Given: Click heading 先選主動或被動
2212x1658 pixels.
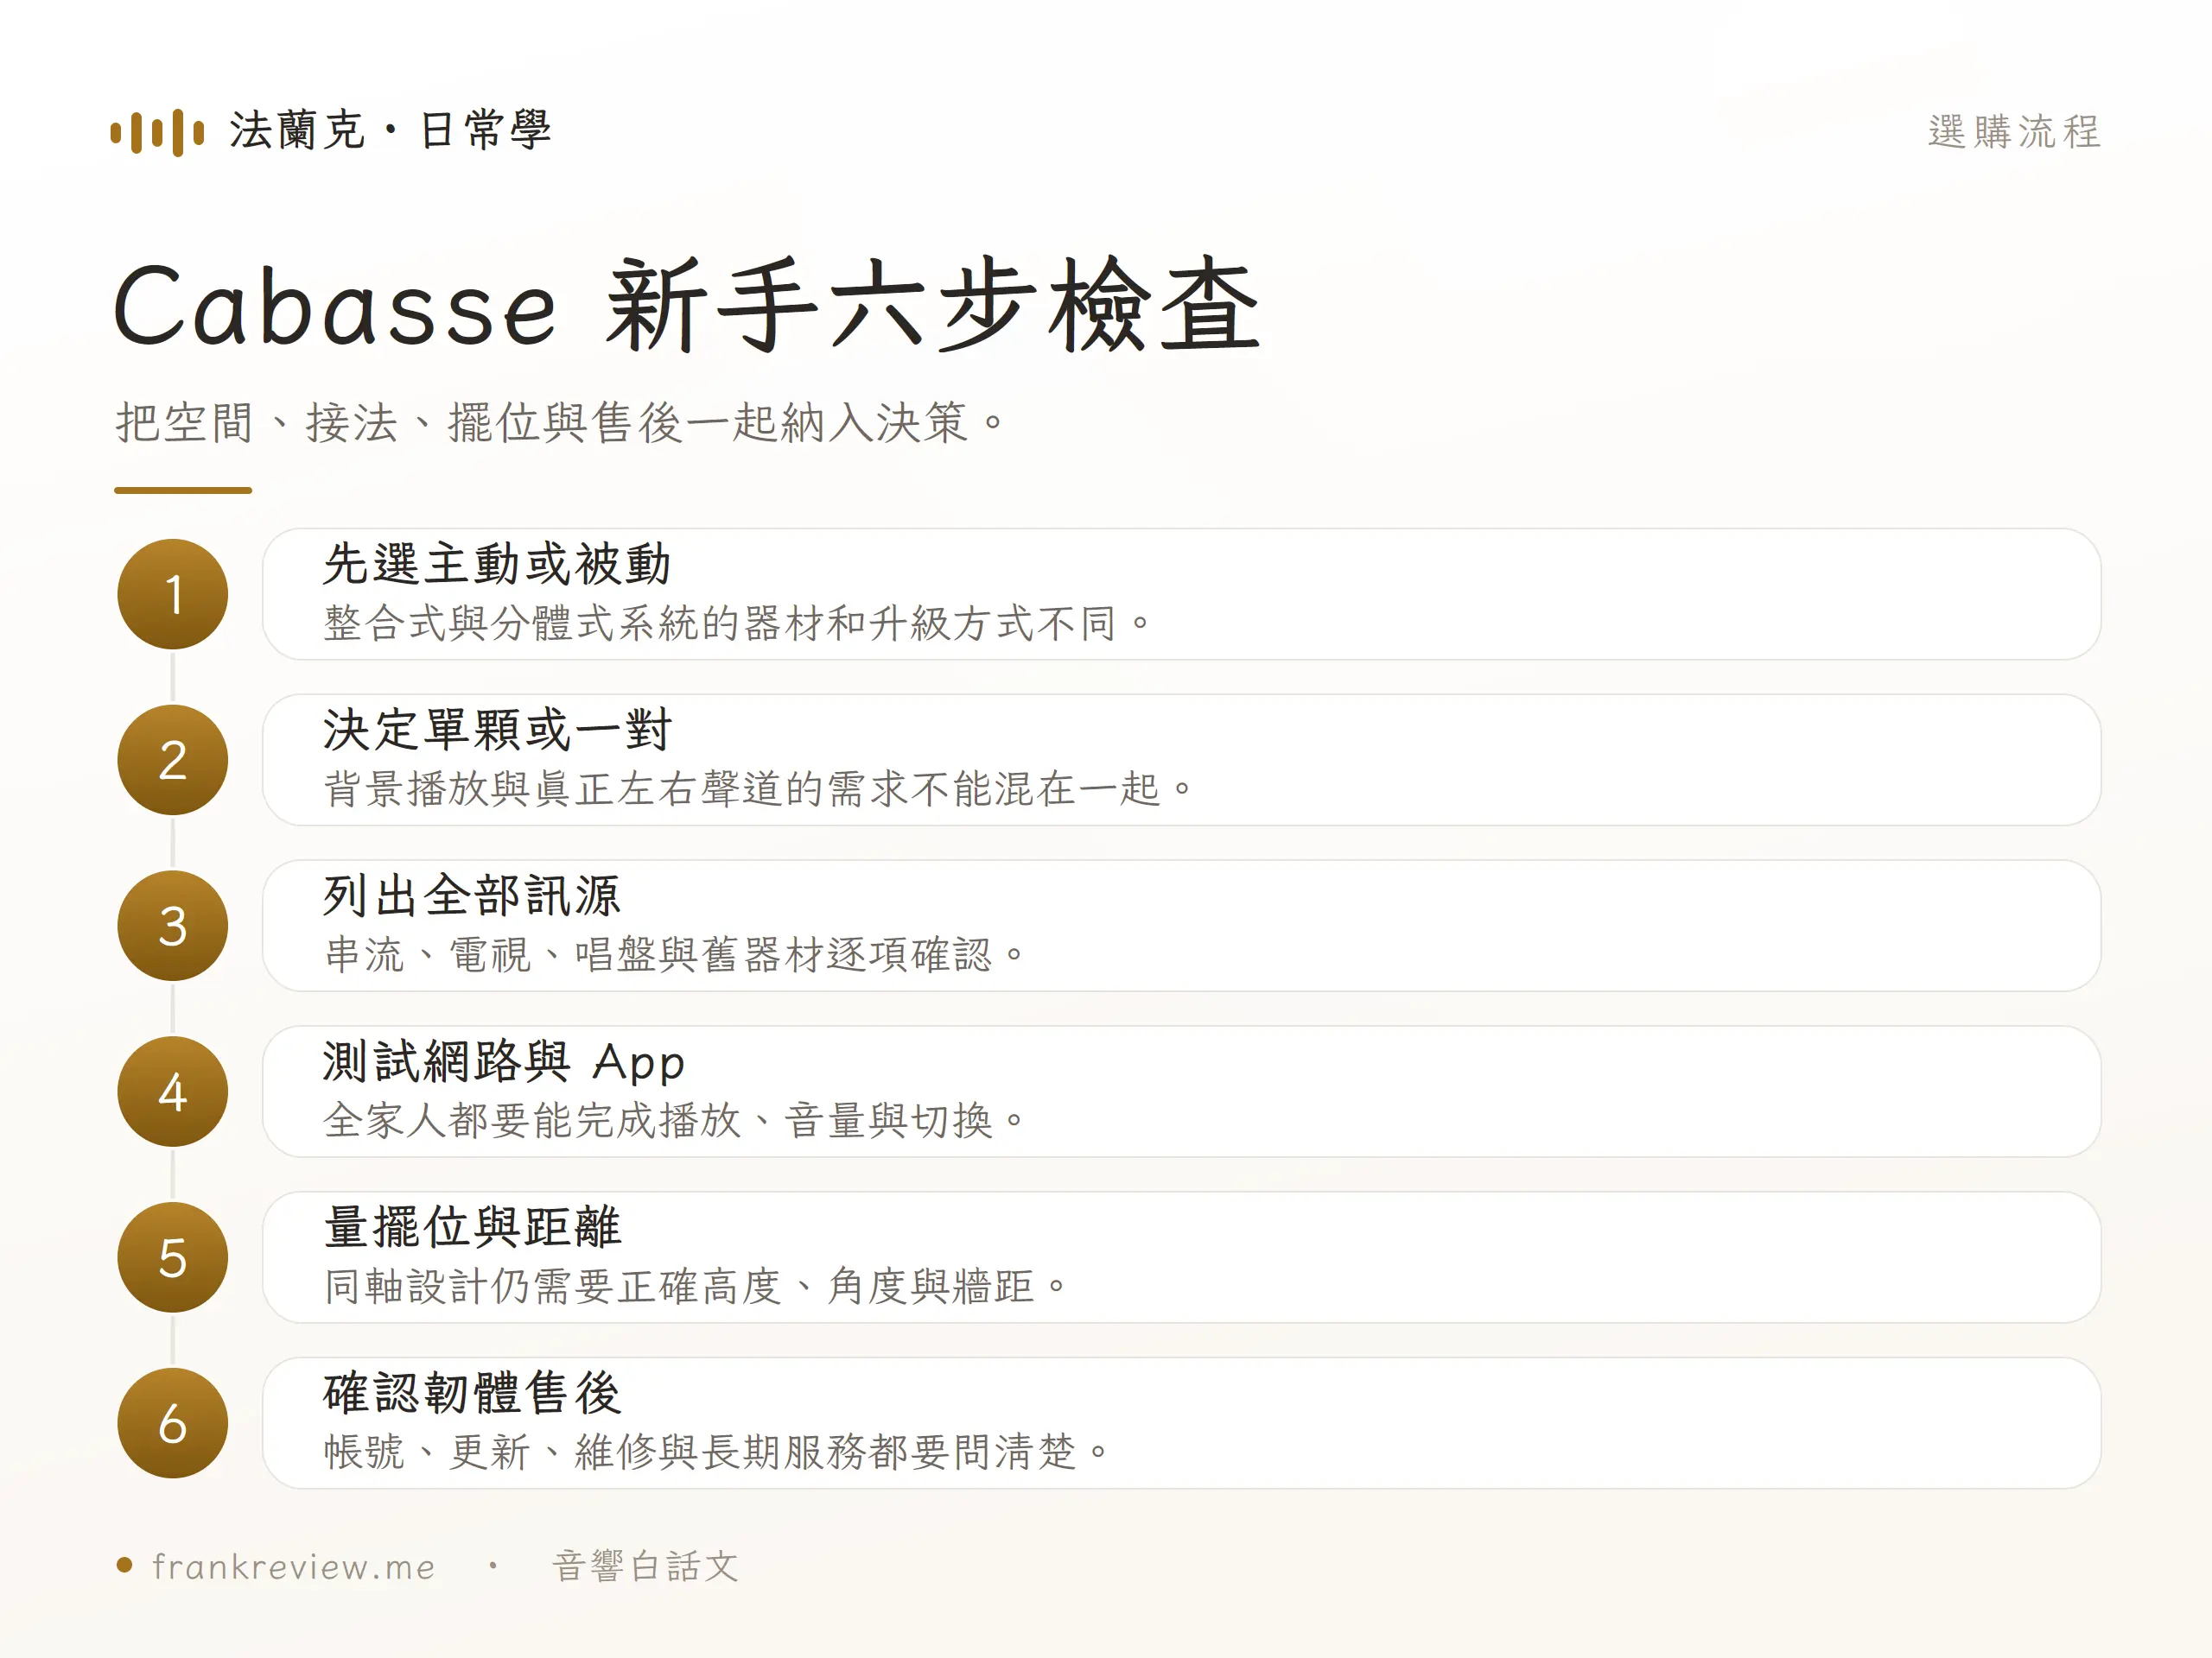Looking at the screenshot, I should coord(497,565).
